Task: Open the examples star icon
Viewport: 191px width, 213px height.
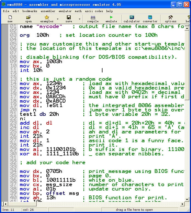Action: (x=47, y=17)
